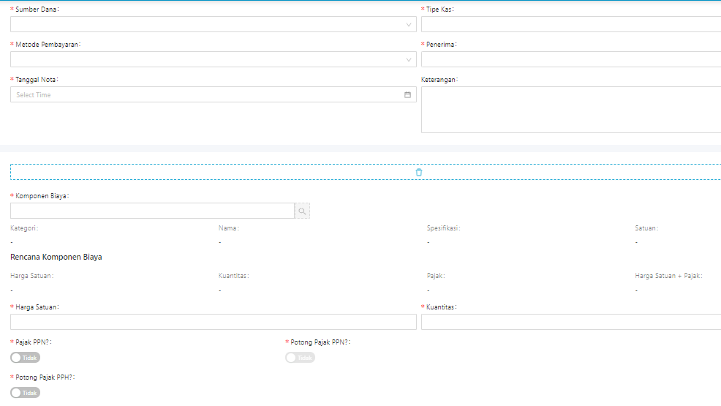Click the Nama label
Viewport: 721px width, 406px height.
point(229,228)
